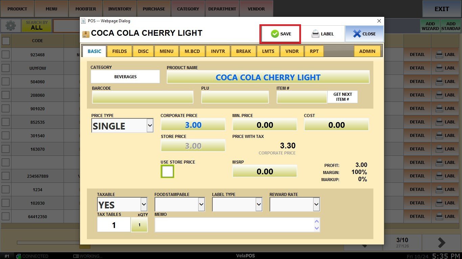Click into the Barcode input field

point(142,97)
